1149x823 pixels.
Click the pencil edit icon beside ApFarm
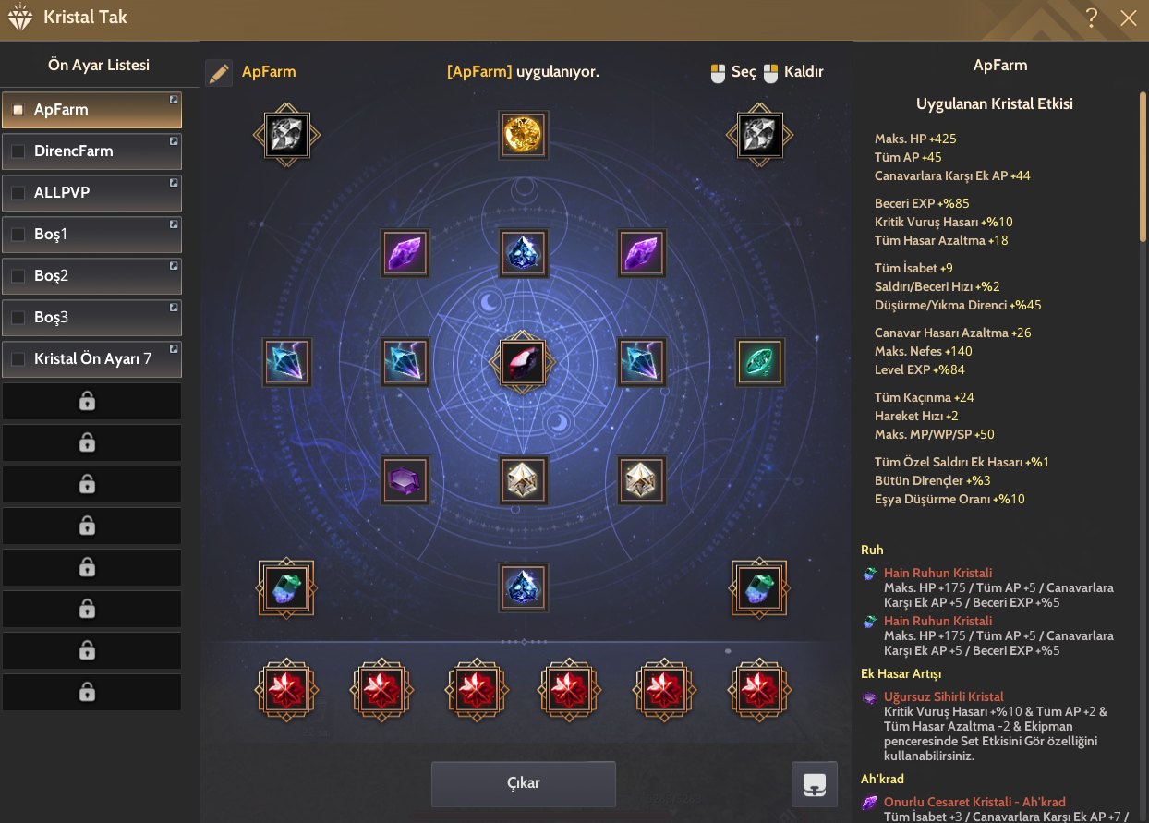[219, 73]
